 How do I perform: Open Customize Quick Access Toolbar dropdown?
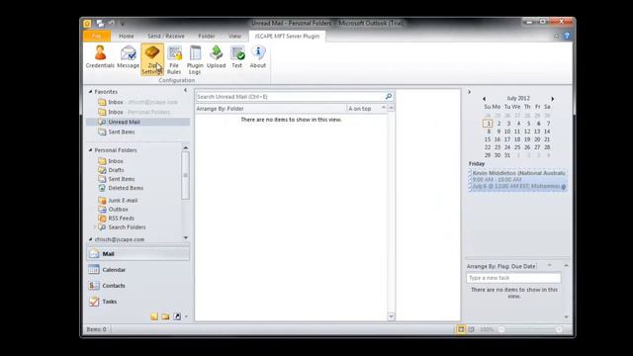pos(123,24)
